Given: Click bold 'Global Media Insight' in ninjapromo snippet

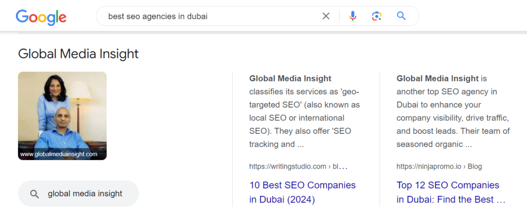Looking at the screenshot, I should (x=437, y=78).
